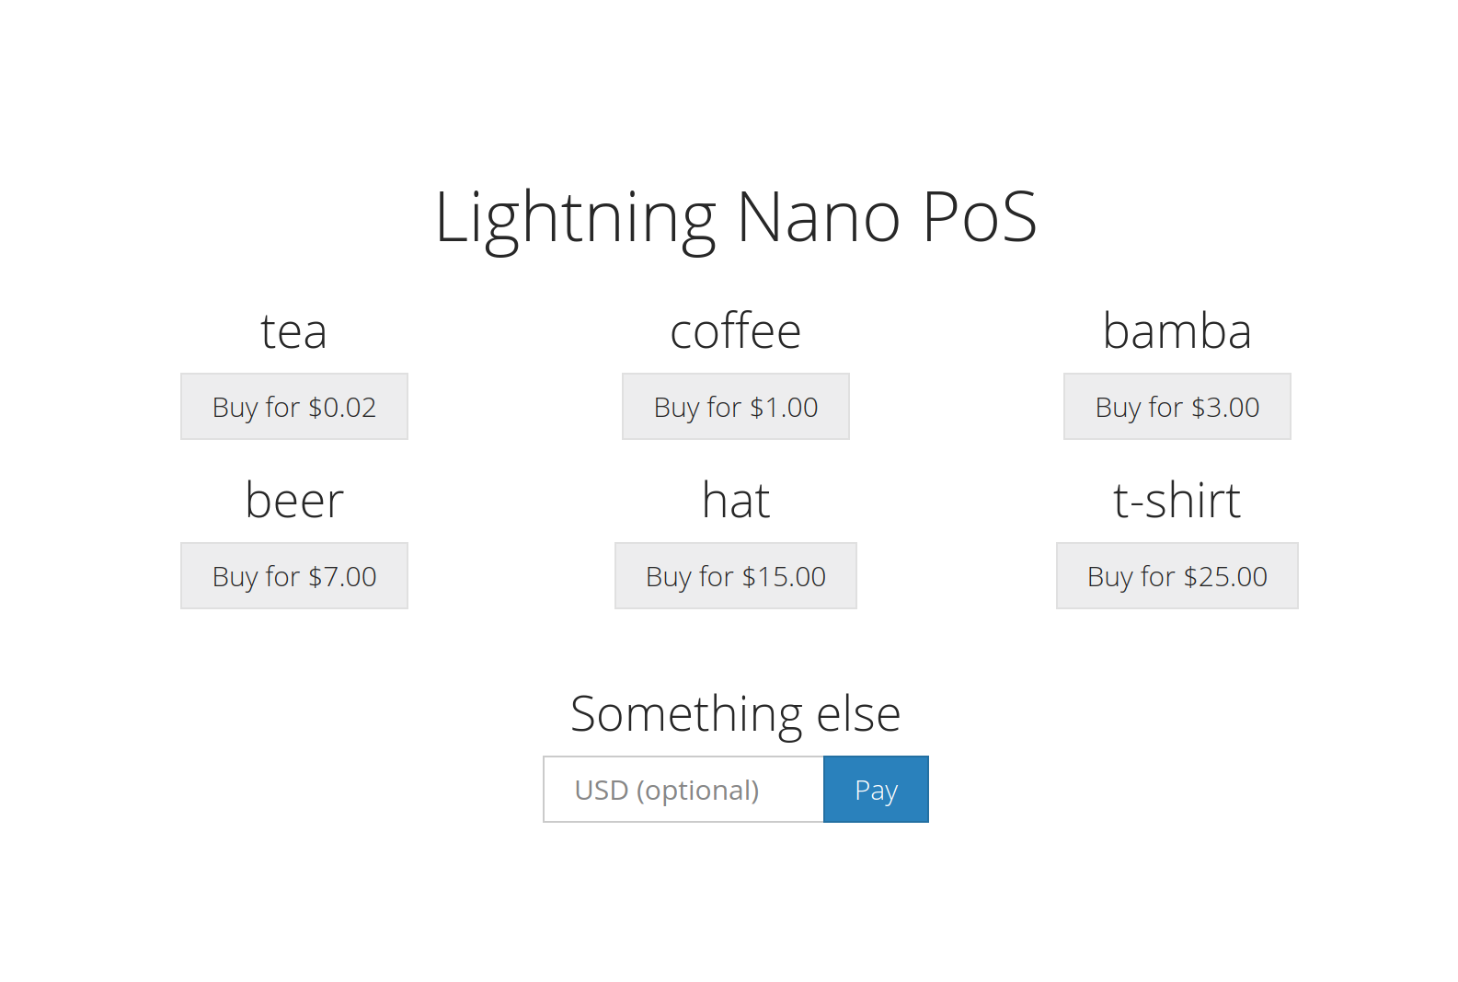Click the Buy for $1.00 coffee button
The image size is (1458, 982).
[736, 407]
